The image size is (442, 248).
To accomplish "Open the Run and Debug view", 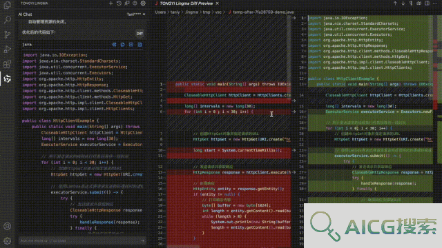I will [x=8, y=50].
